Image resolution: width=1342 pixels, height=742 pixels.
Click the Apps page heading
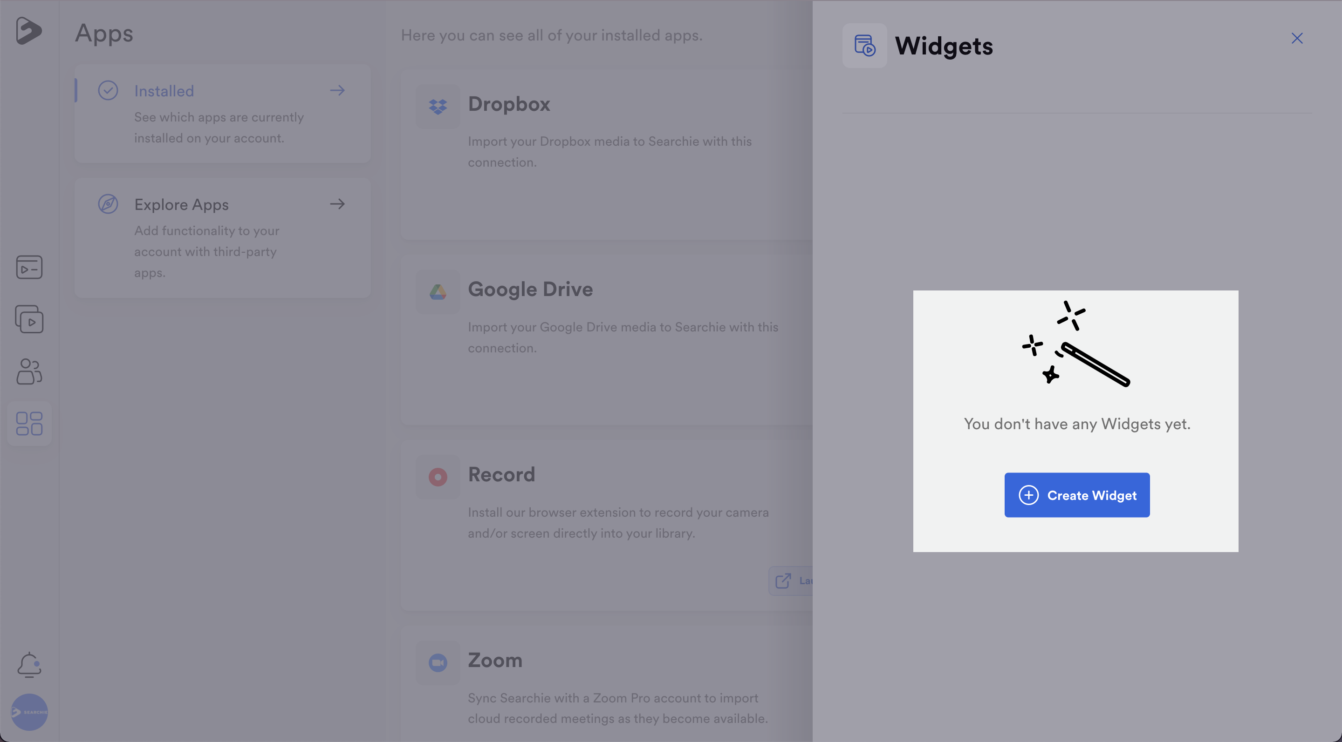pyautogui.click(x=104, y=34)
